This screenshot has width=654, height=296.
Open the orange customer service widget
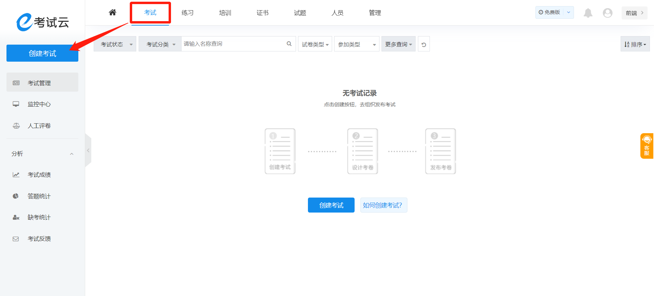coord(647,146)
